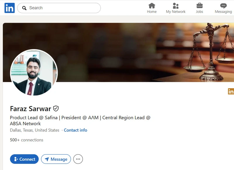The height and width of the screenshot is (170, 234).
Task: Open the More options ellipsis next to Message
Action: coord(78,159)
